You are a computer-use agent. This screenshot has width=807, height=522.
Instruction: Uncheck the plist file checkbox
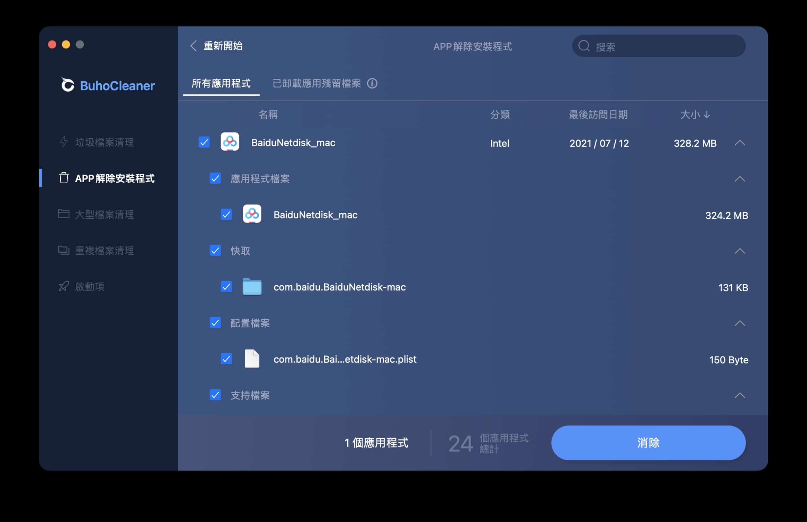tap(226, 359)
